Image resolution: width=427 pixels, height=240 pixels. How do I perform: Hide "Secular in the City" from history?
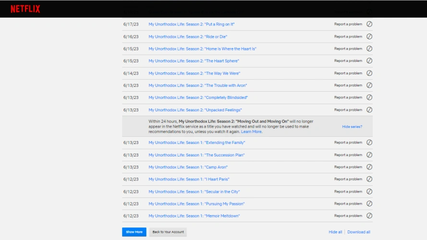tap(369, 192)
